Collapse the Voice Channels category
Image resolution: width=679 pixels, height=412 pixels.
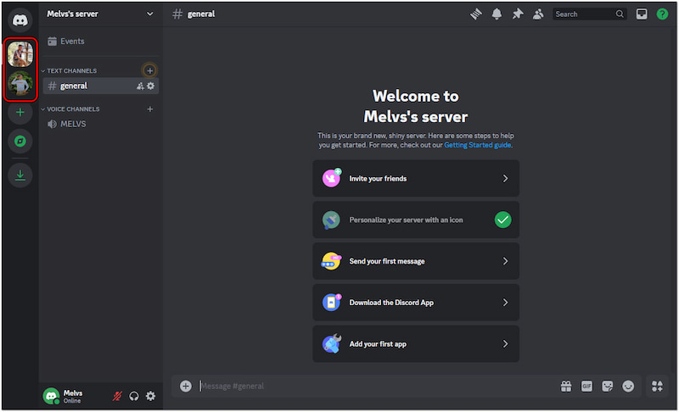[74, 109]
